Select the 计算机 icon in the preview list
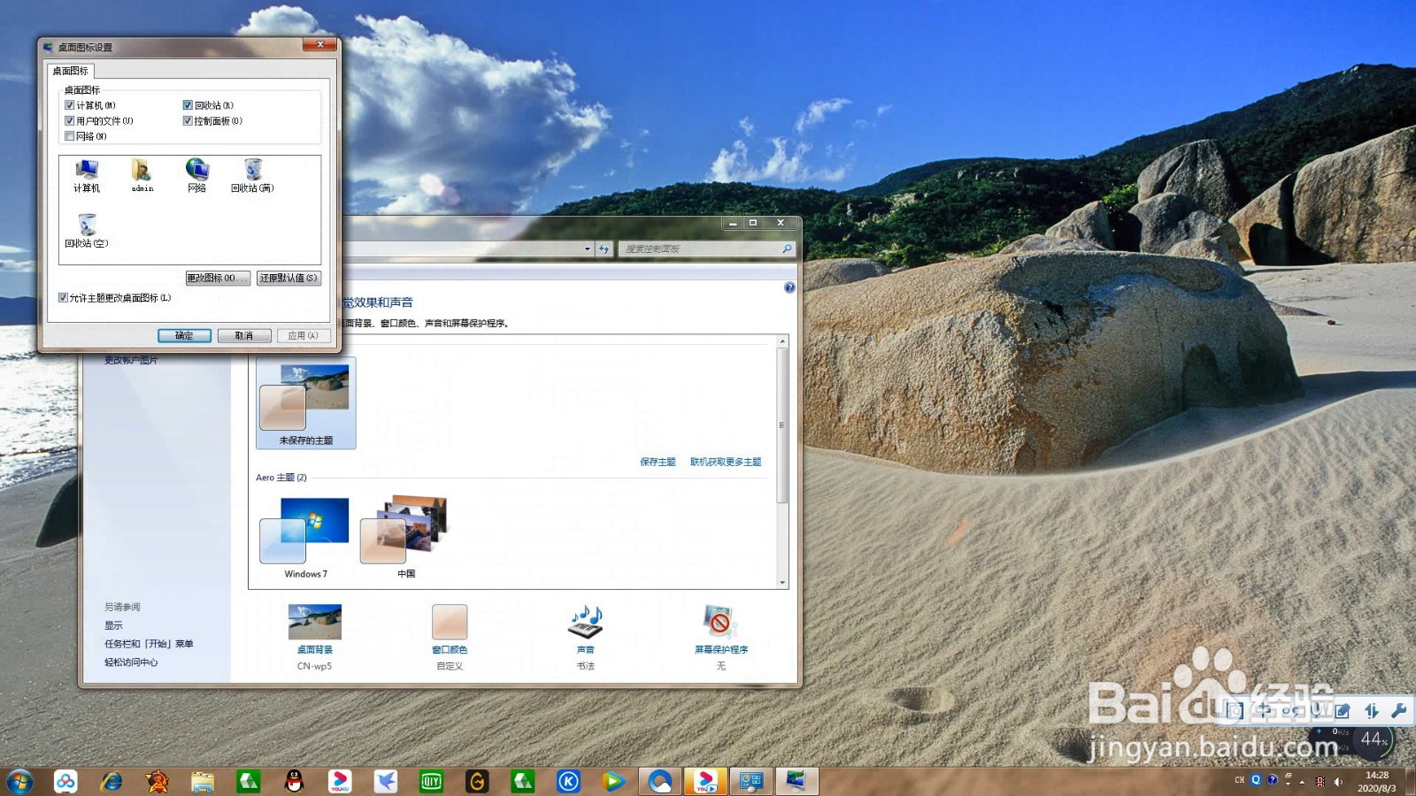This screenshot has width=1416, height=796. pos(87,176)
